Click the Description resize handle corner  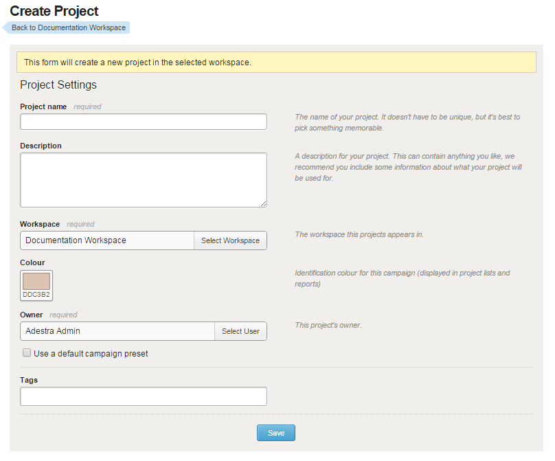pos(263,203)
